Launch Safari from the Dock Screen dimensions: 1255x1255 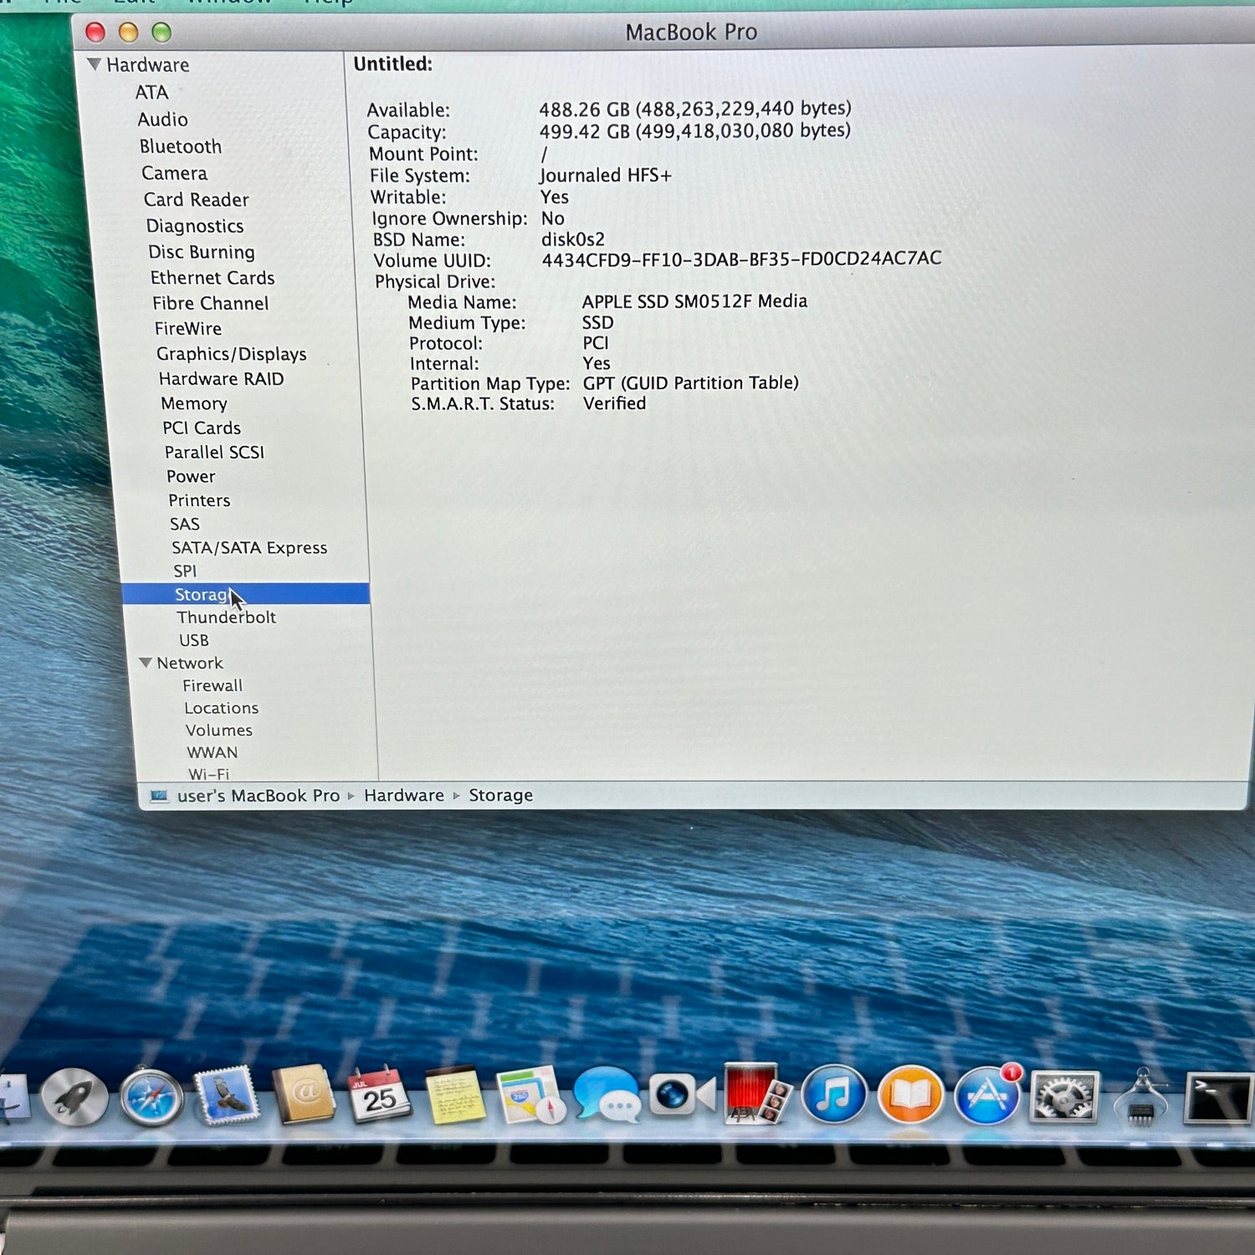point(151,1097)
